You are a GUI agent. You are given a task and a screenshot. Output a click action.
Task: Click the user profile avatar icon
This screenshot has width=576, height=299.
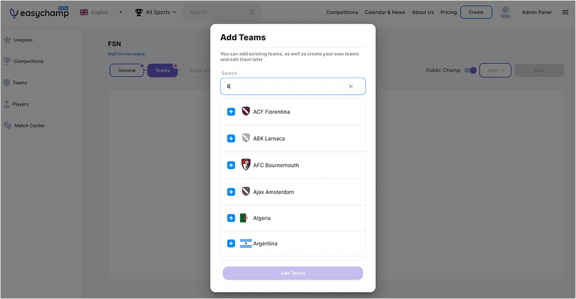pos(506,12)
